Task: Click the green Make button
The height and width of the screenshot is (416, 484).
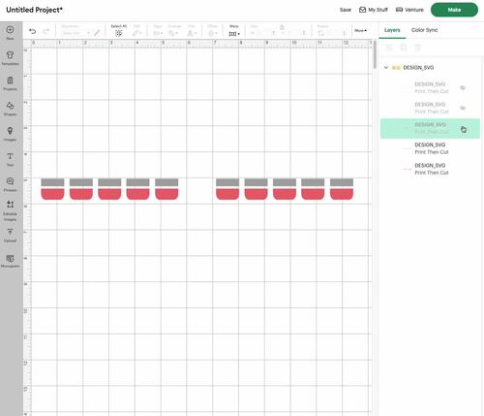Action: coord(454,10)
